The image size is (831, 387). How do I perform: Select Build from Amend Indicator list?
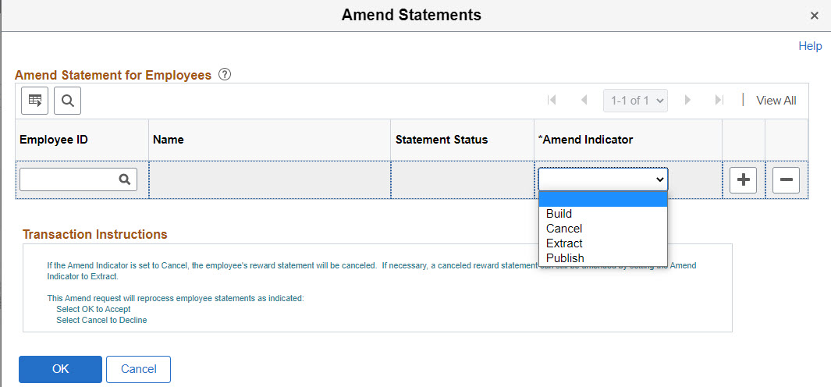[559, 214]
